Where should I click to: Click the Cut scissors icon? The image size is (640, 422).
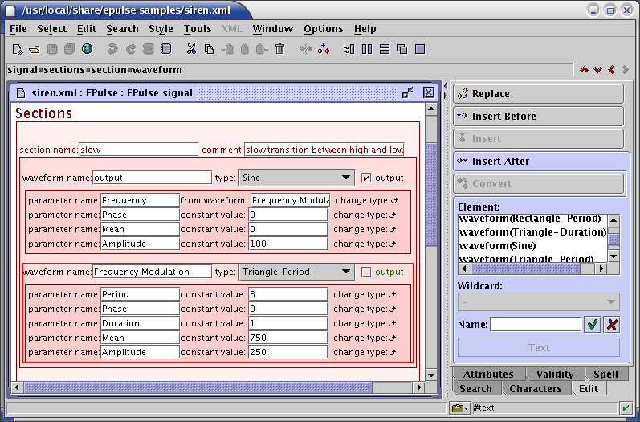(x=191, y=49)
